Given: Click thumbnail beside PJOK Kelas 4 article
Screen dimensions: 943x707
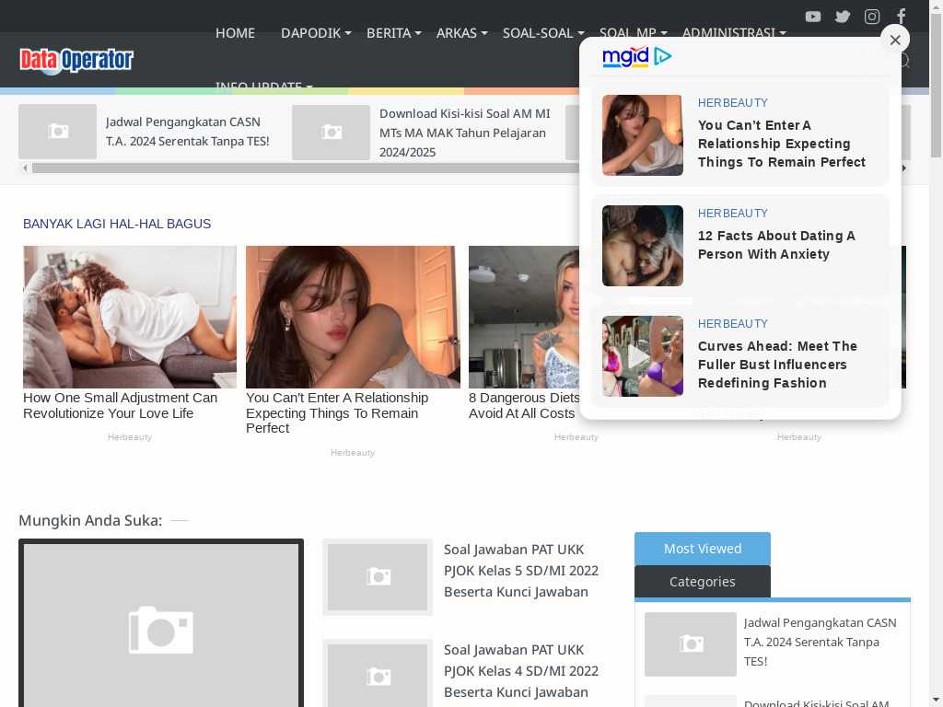Looking at the screenshot, I should (x=378, y=673).
